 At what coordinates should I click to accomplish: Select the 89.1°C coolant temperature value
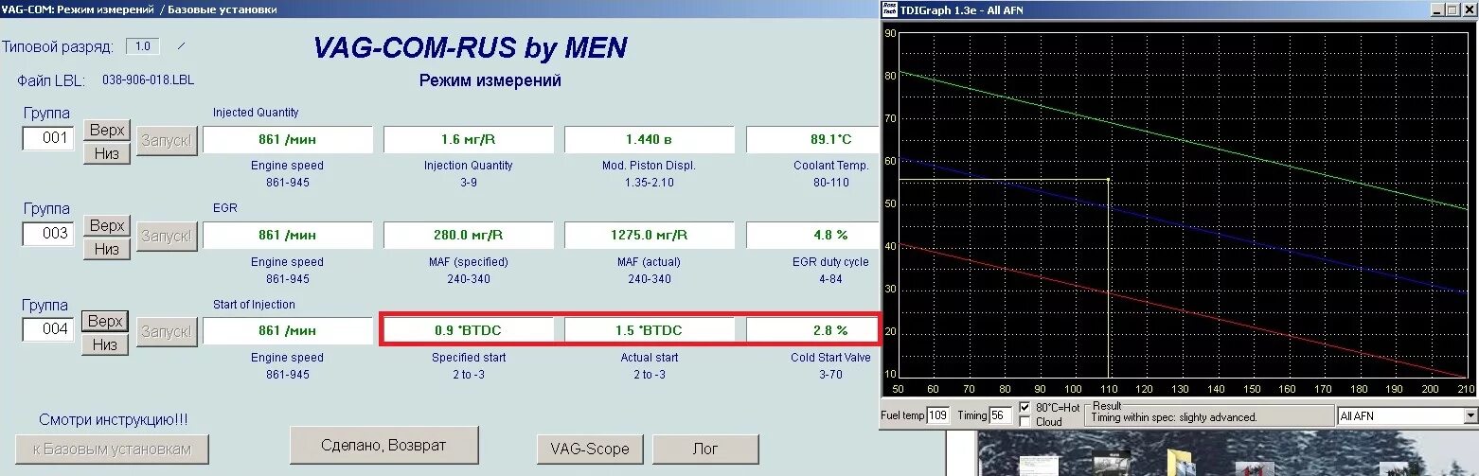813,139
